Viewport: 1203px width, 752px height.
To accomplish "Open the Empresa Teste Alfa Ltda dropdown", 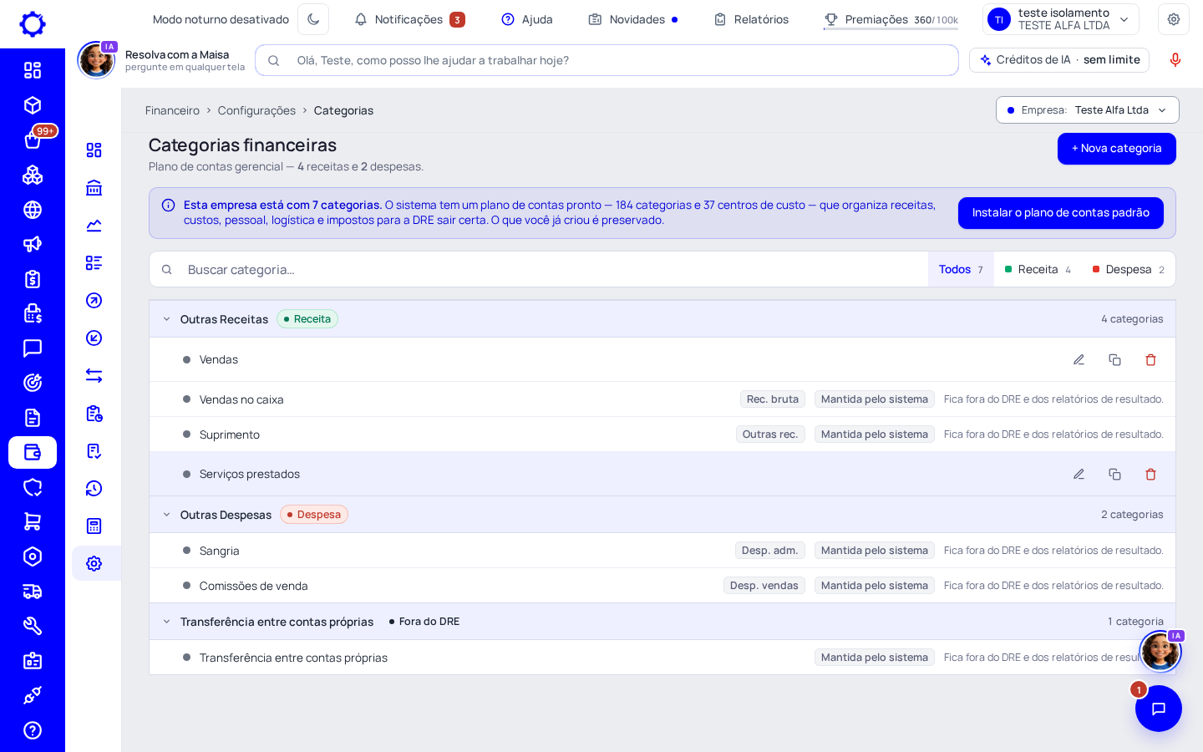I will coord(1087,110).
